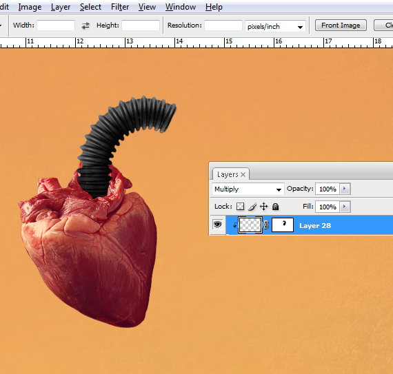Click the Front Image button
393x374 pixels.
pyautogui.click(x=341, y=25)
